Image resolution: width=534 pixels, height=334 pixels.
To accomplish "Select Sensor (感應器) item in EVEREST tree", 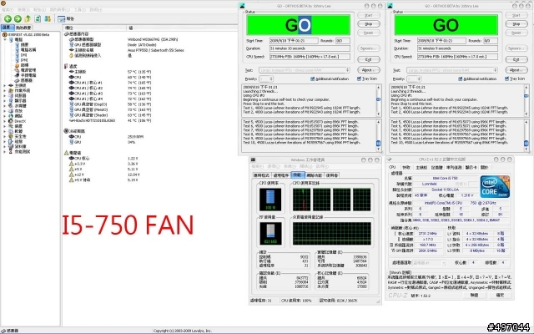I will (x=24, y=80).
